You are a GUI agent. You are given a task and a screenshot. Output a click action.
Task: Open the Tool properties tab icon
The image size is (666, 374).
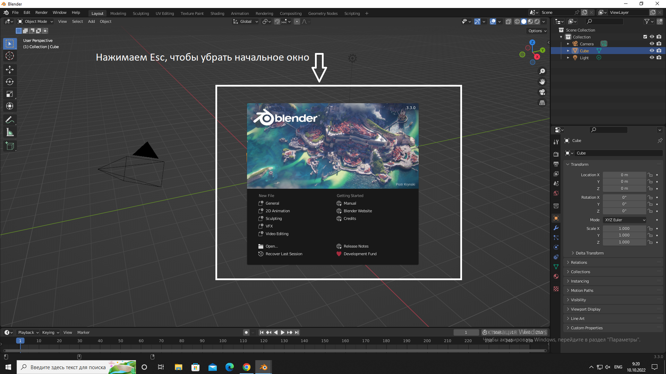(x=556, y=142)
